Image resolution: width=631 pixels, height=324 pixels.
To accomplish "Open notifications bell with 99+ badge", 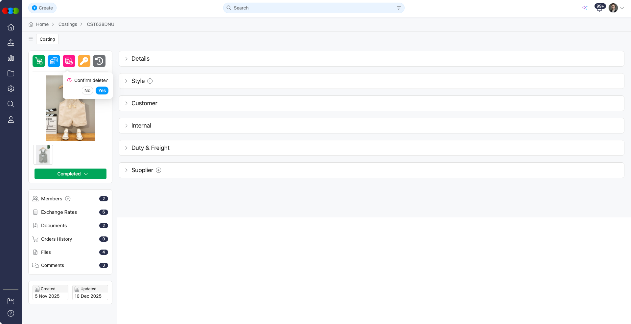I will 599,8.
